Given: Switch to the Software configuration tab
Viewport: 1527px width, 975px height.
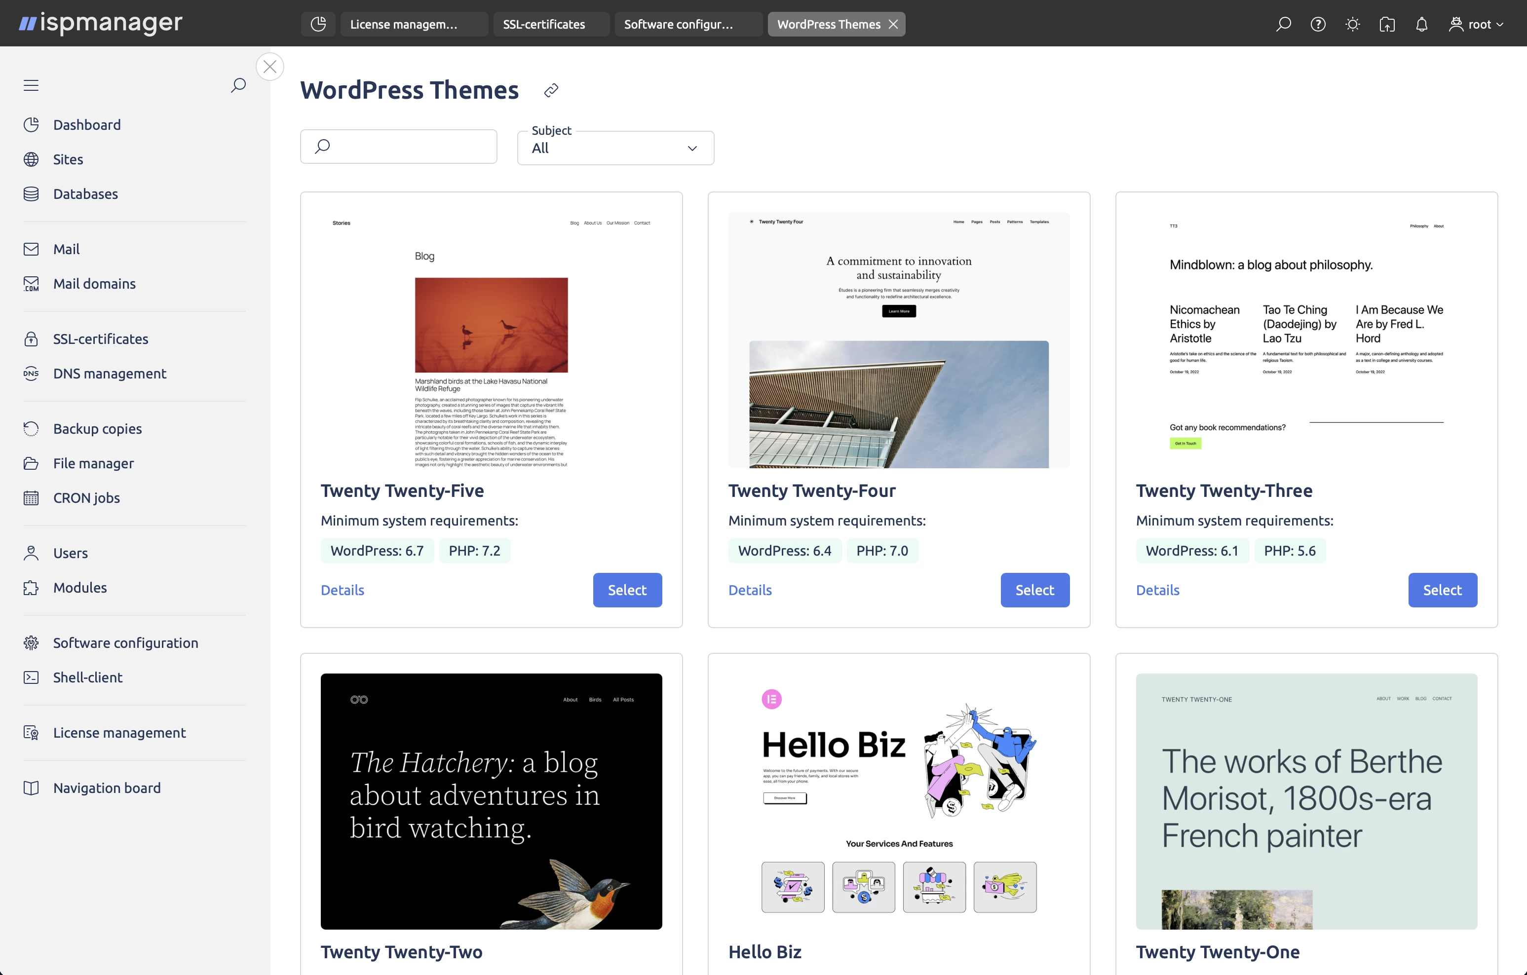Looking at the screenshot, I should (688, 24).
